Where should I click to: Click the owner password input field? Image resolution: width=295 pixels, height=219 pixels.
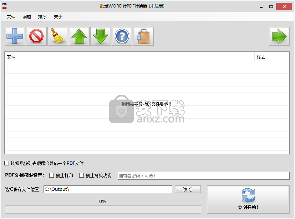coord(204,176)
